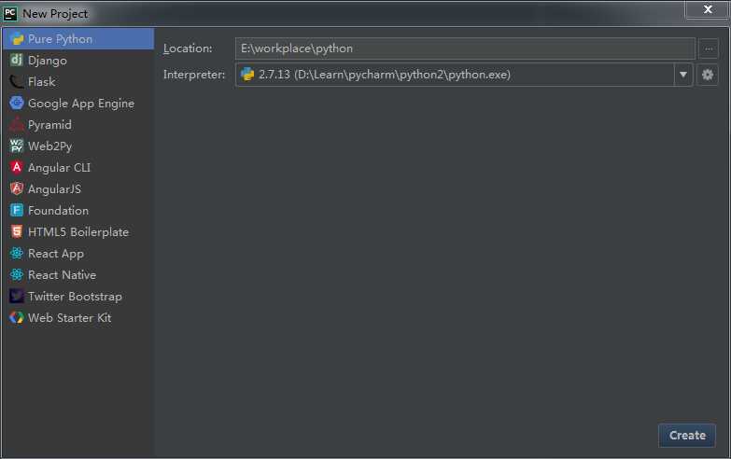
Task: Click the 'Interpreter:' label
Action: pyautogui.click(x=194, y=75)
